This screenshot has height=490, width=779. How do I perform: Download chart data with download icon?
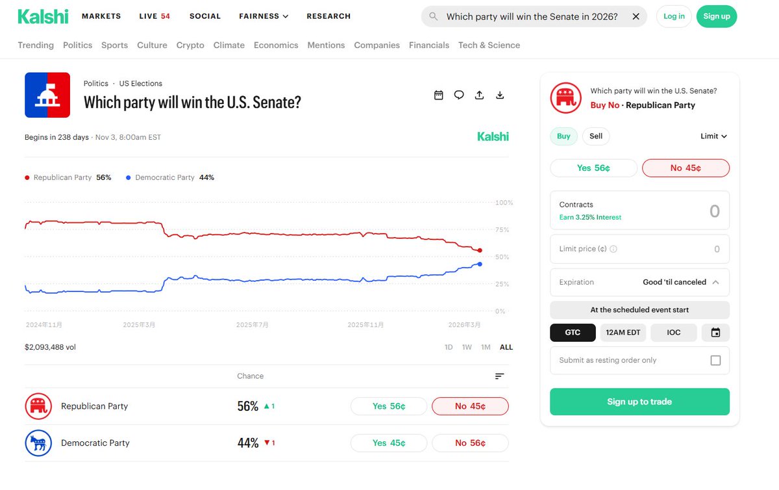tap(500, 95)
